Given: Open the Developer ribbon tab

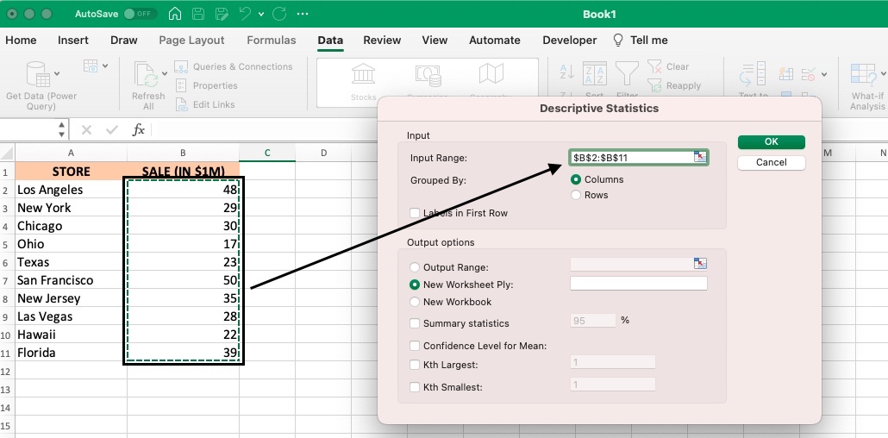Looking at the screenshot, I should tap(570, 41).
